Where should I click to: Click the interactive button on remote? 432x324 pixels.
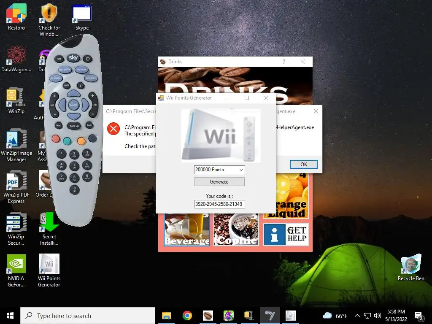coord(91,78)
